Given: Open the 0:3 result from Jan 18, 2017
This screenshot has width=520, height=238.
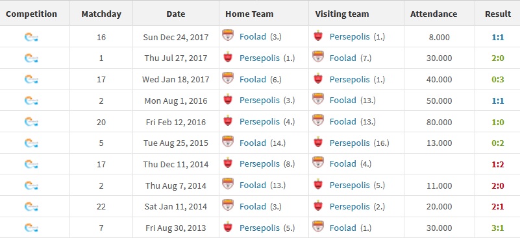Looking at the screenshot, I should pos(498,80).
